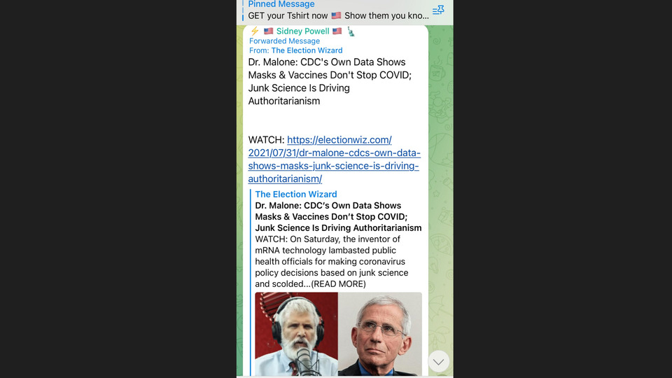
Task: Open the electionwiz.com article URL
Action: 335,160
